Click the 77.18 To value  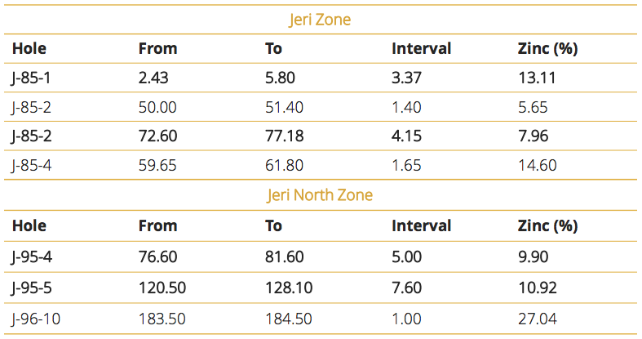284,136
